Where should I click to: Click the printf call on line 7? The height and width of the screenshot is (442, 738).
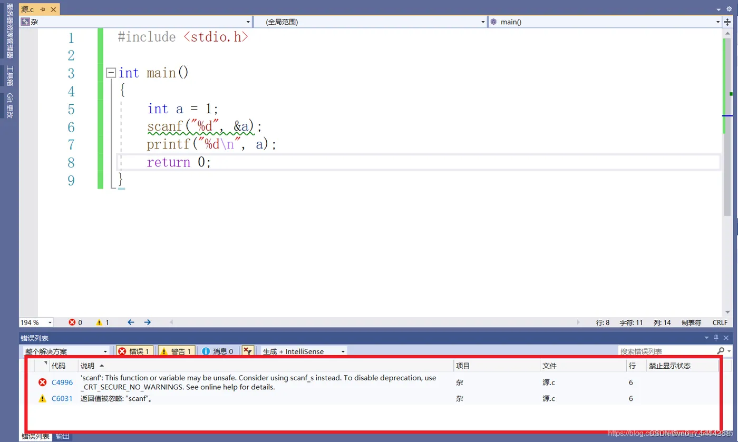point(211,144)
